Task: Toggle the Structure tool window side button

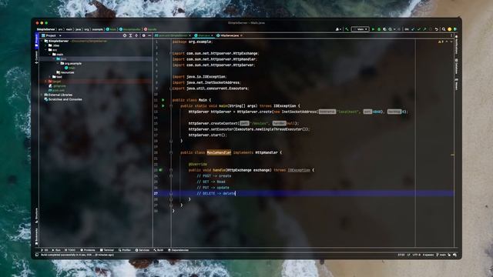Action: click(36, 215)
